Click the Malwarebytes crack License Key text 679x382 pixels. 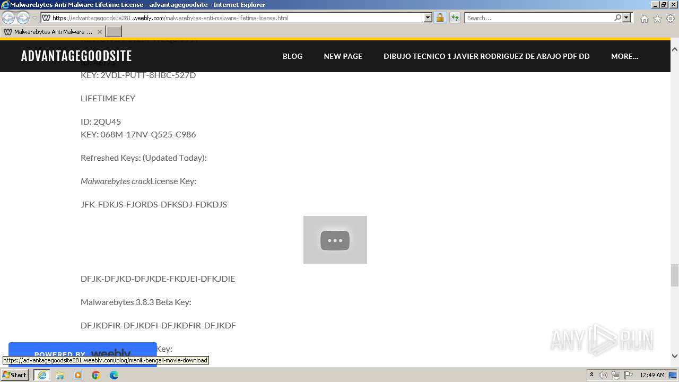138,181
